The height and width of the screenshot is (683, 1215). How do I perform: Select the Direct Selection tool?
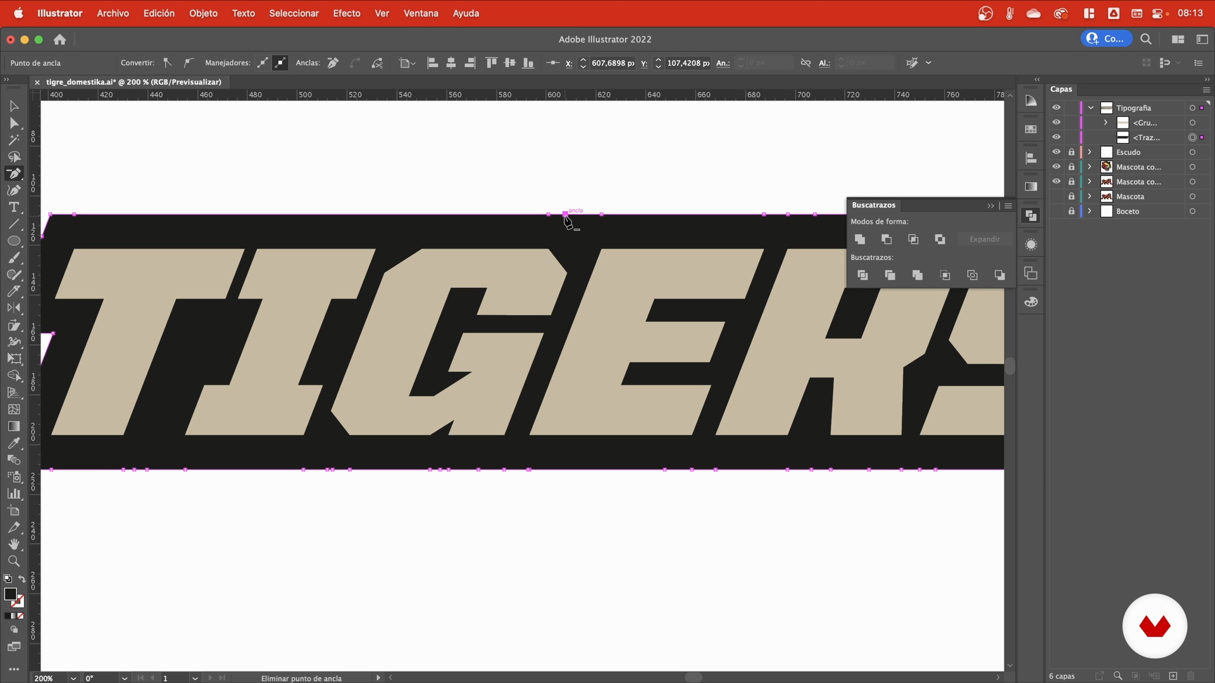(x=13, y=123)
